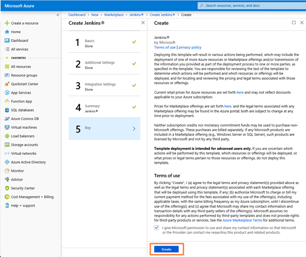Go to Dashboard breadcrumb

click(x=77, y=15)
